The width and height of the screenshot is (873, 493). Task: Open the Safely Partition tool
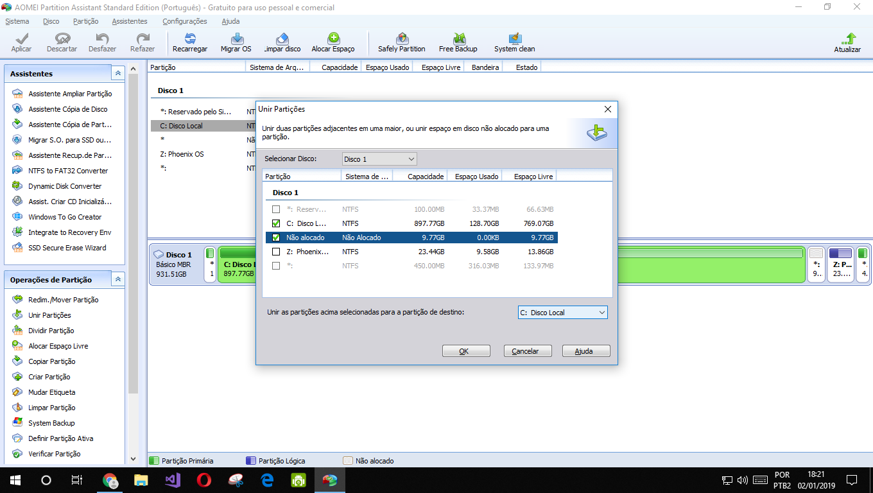coord(402,43)
